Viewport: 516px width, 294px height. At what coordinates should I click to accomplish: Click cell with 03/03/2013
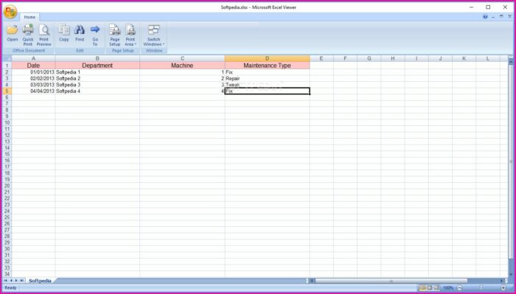[33, 85]
